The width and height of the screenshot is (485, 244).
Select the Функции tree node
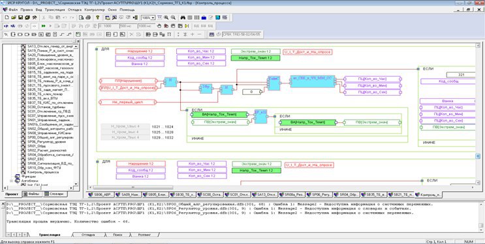pyautogui.click(x=29, y=176)
